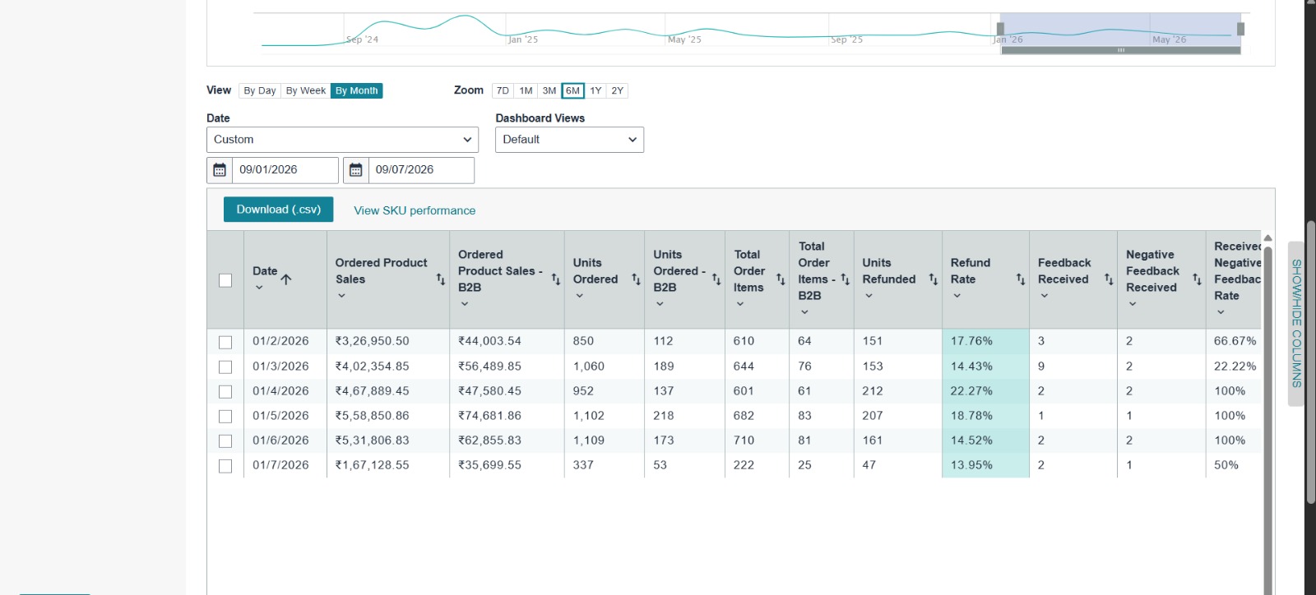Screen dimensions: 1316x595
Task: Open the end date calendar picker icon
Action: (x=356, y=170)
